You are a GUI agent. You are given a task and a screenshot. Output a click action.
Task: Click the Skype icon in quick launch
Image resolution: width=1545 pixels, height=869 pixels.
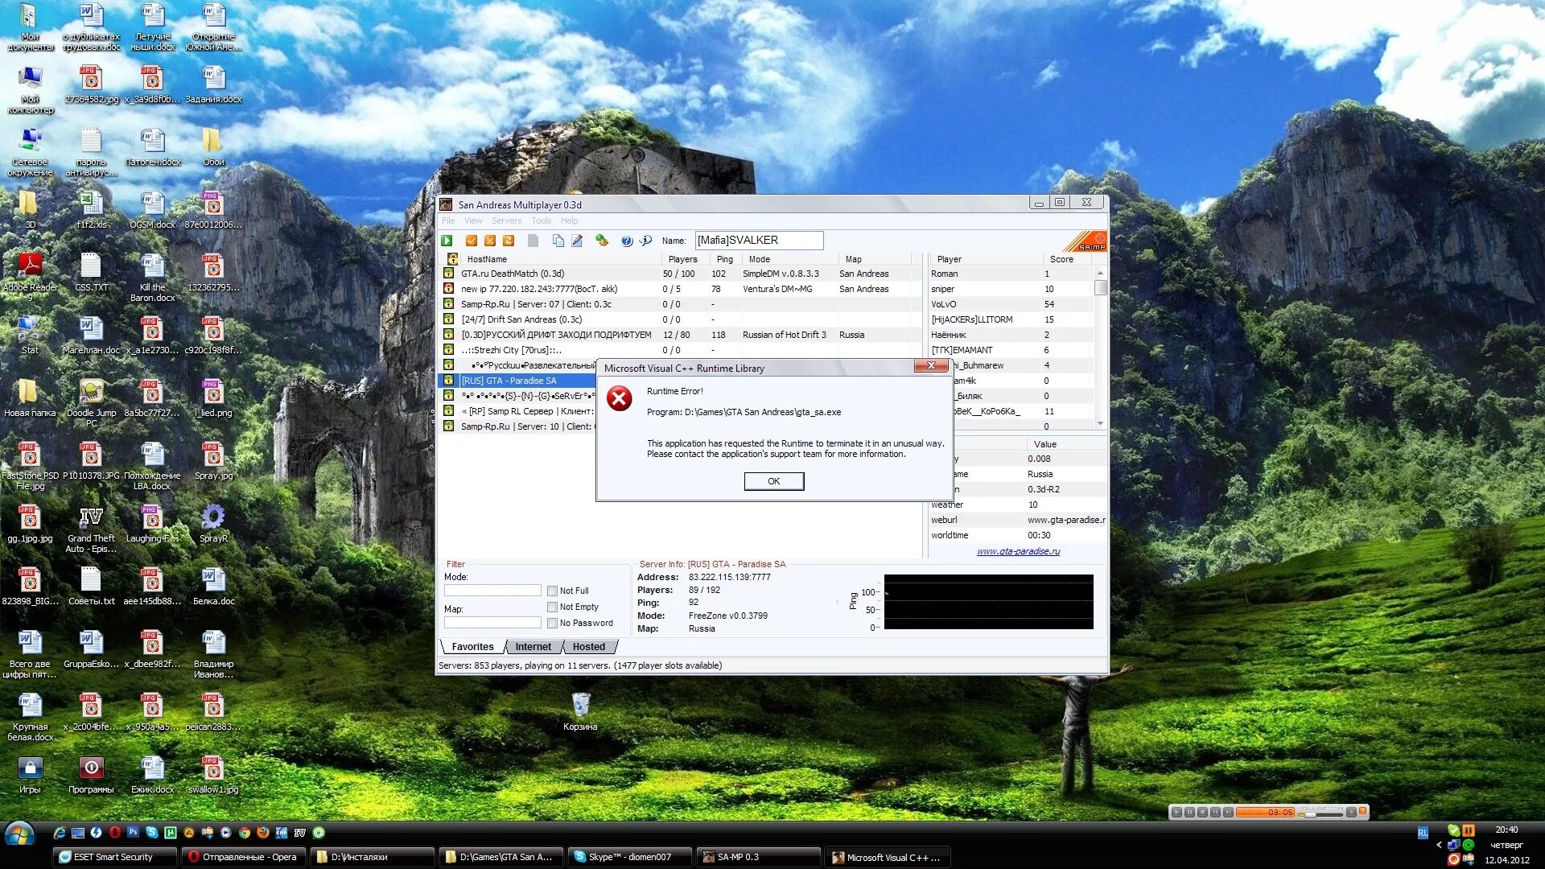152,833
